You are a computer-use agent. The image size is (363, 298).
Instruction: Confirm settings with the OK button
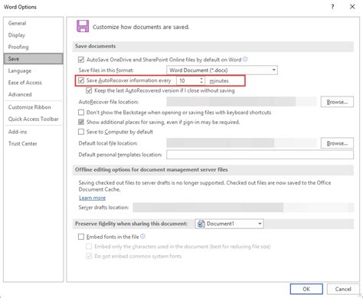pos(306,289)
